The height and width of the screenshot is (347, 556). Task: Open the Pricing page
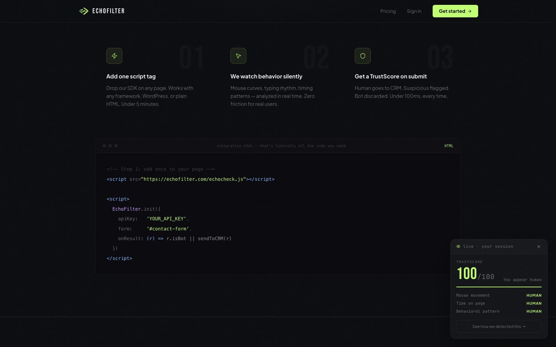(388, 11)
